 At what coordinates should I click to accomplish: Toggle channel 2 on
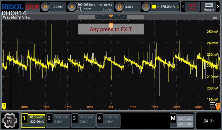(x=49, y=118)
